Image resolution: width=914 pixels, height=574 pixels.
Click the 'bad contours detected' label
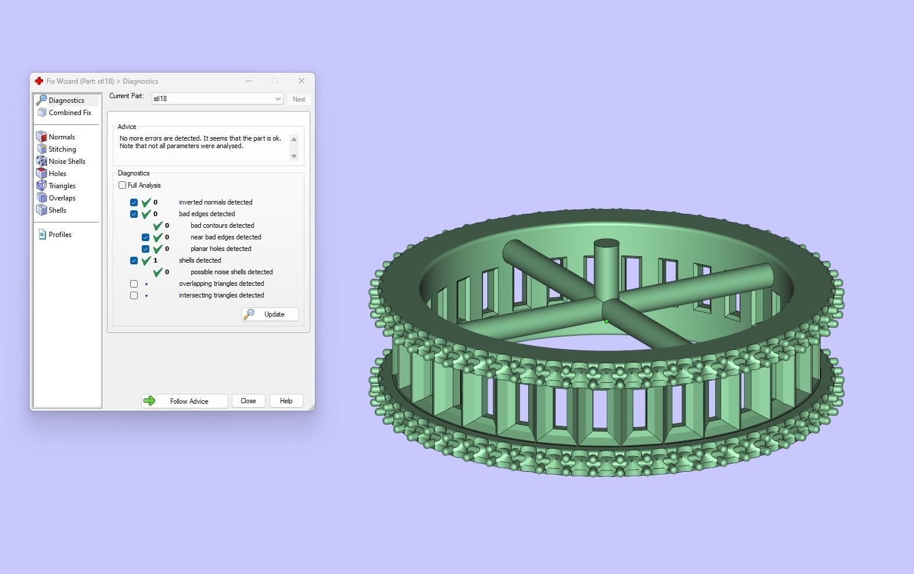(x=222, y=225)
